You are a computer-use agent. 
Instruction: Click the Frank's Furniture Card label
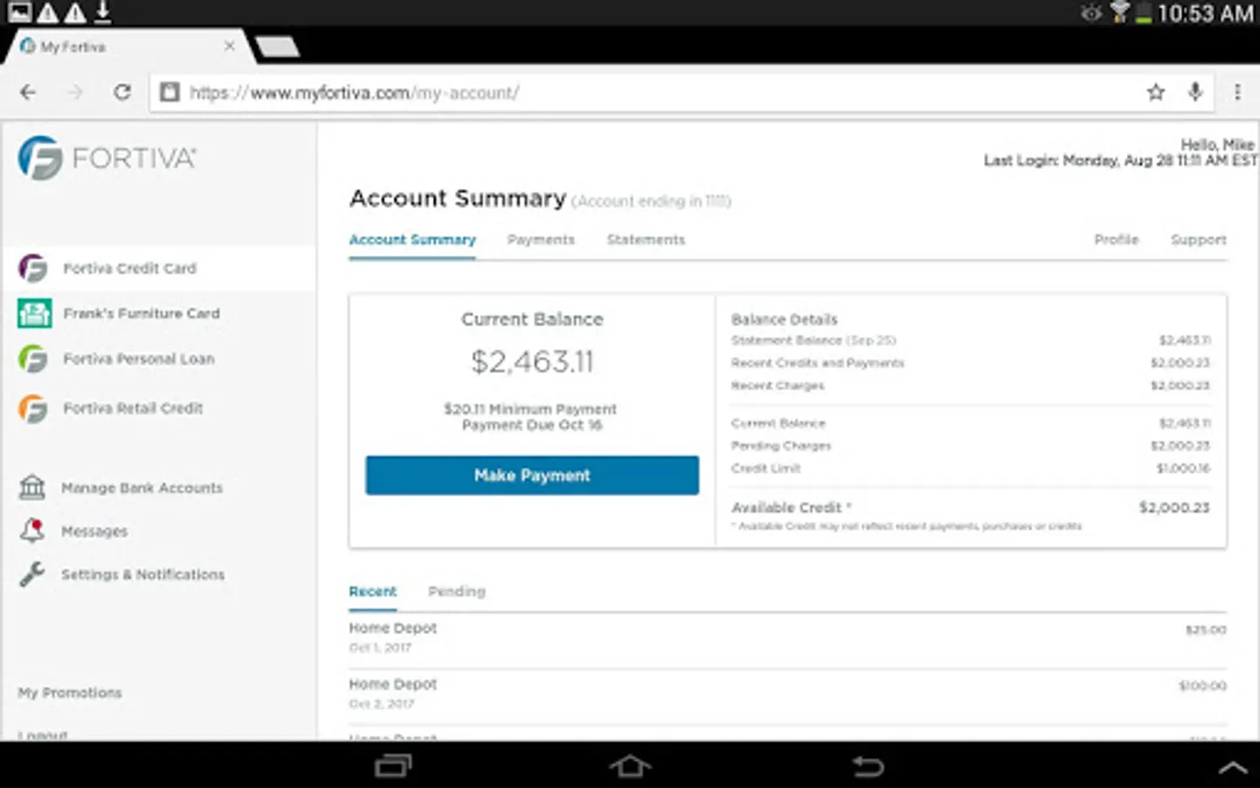tap(142, 313)
